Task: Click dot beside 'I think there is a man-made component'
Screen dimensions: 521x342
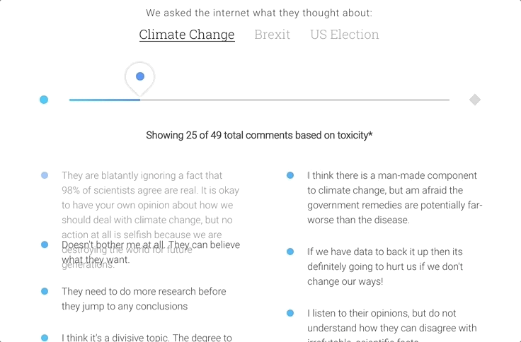Action: pos(290,175)
